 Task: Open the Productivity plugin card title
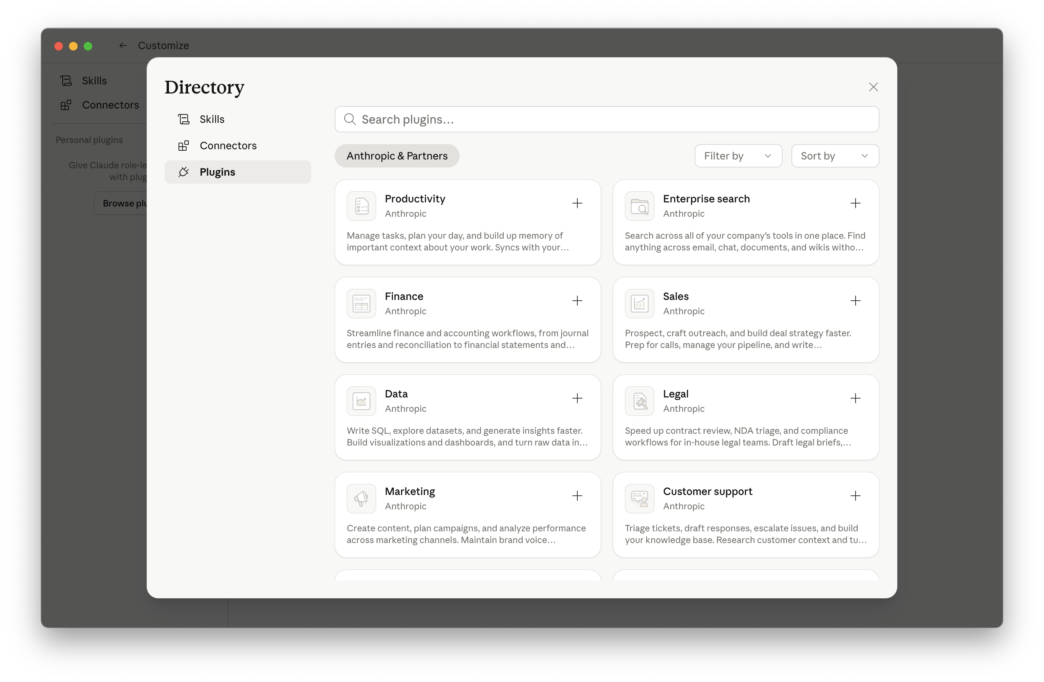415,199
